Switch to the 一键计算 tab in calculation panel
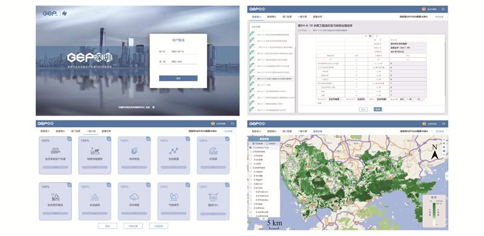The height and width of the screenshot is (236, 484). [x=91, y=131]
